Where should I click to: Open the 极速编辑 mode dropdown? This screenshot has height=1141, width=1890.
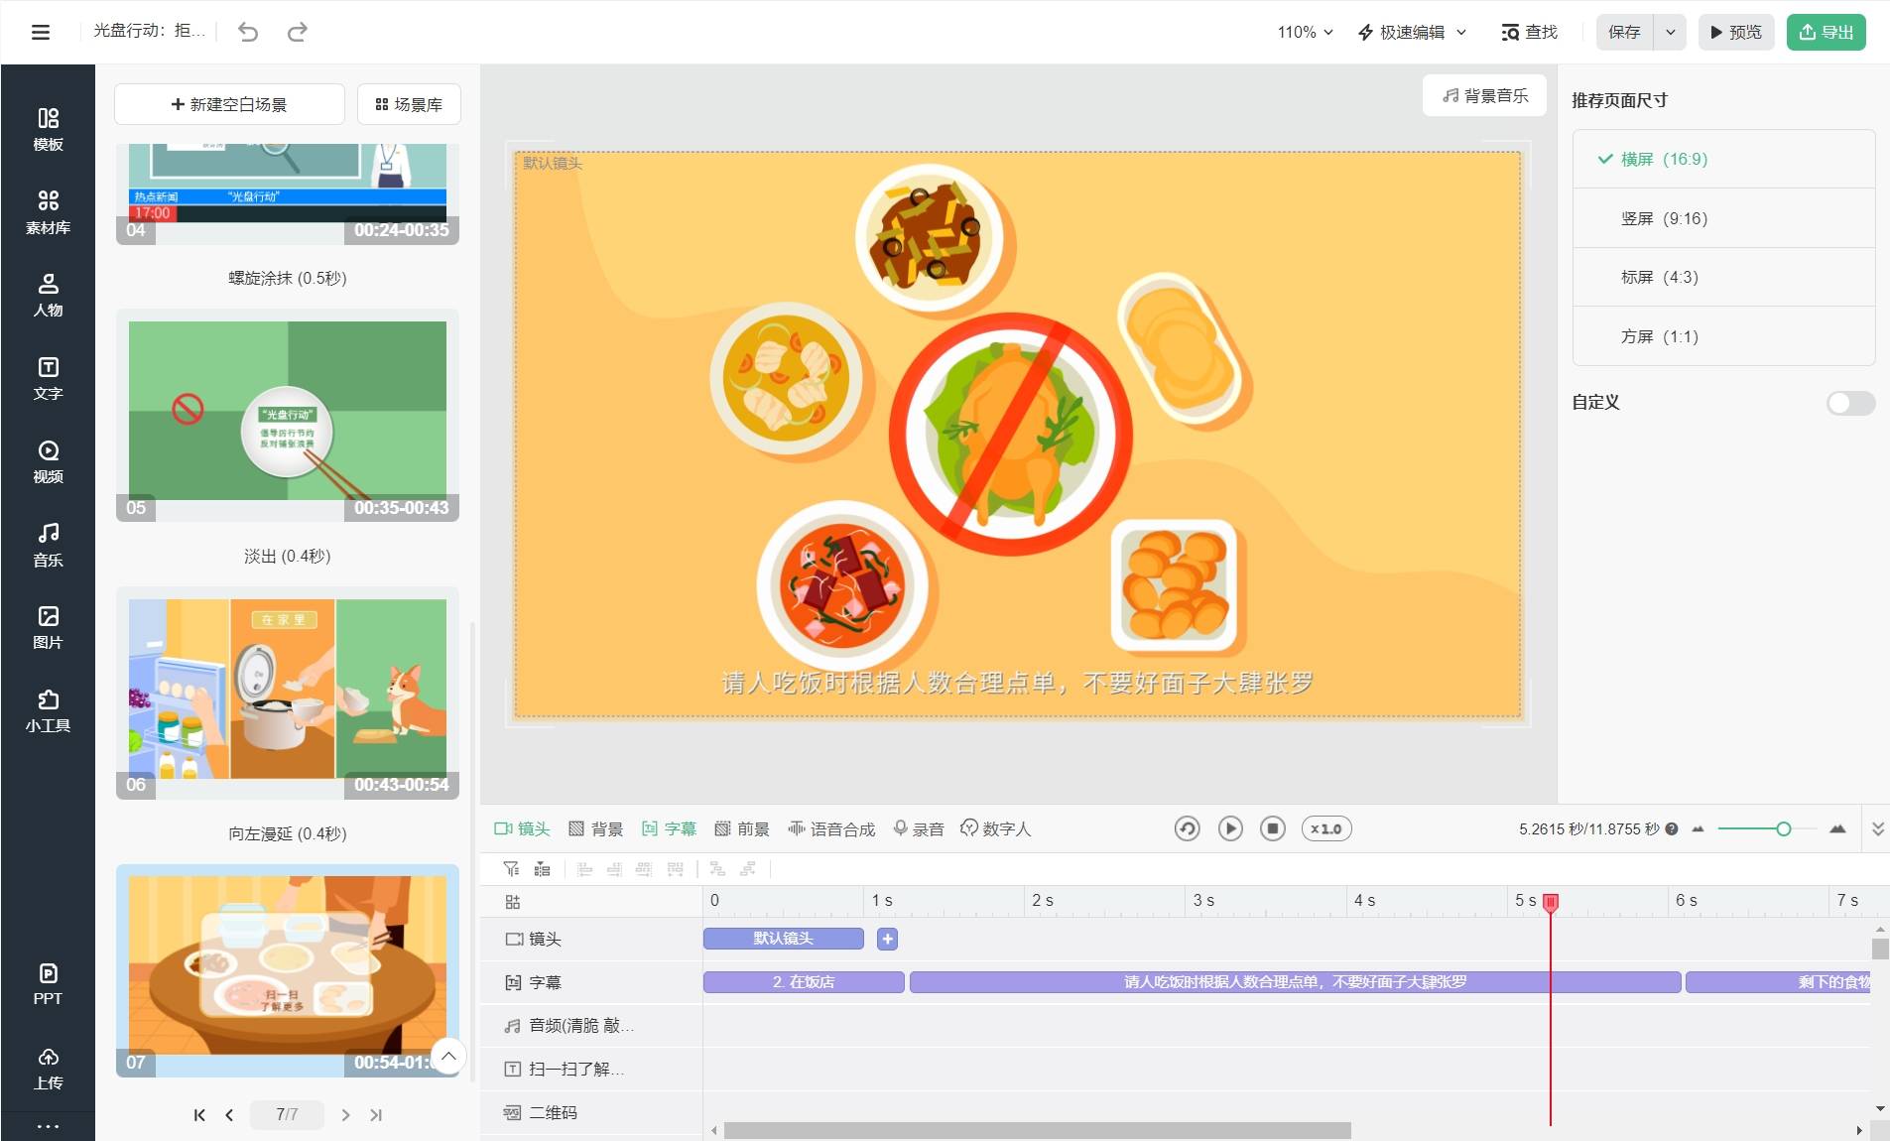point(1412,32)
